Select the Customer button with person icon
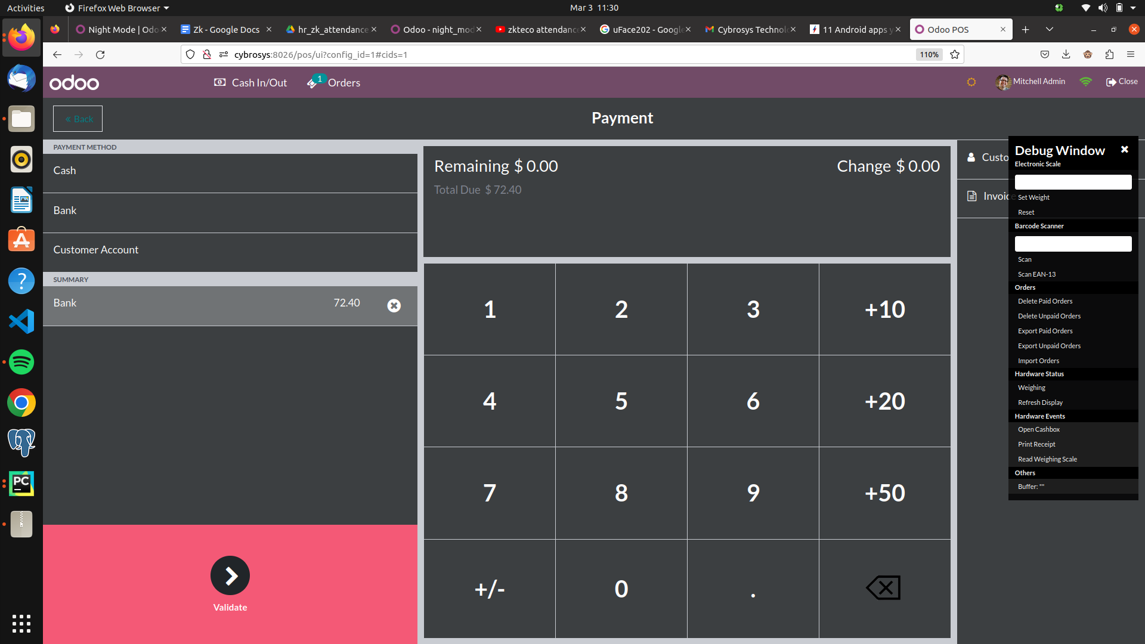Viewport: 1145px width, 644px height. point(984,157)
